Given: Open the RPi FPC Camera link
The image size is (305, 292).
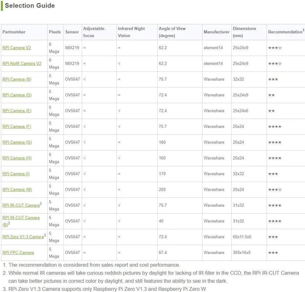Looking at the screenshot, I should click(18, 253).
